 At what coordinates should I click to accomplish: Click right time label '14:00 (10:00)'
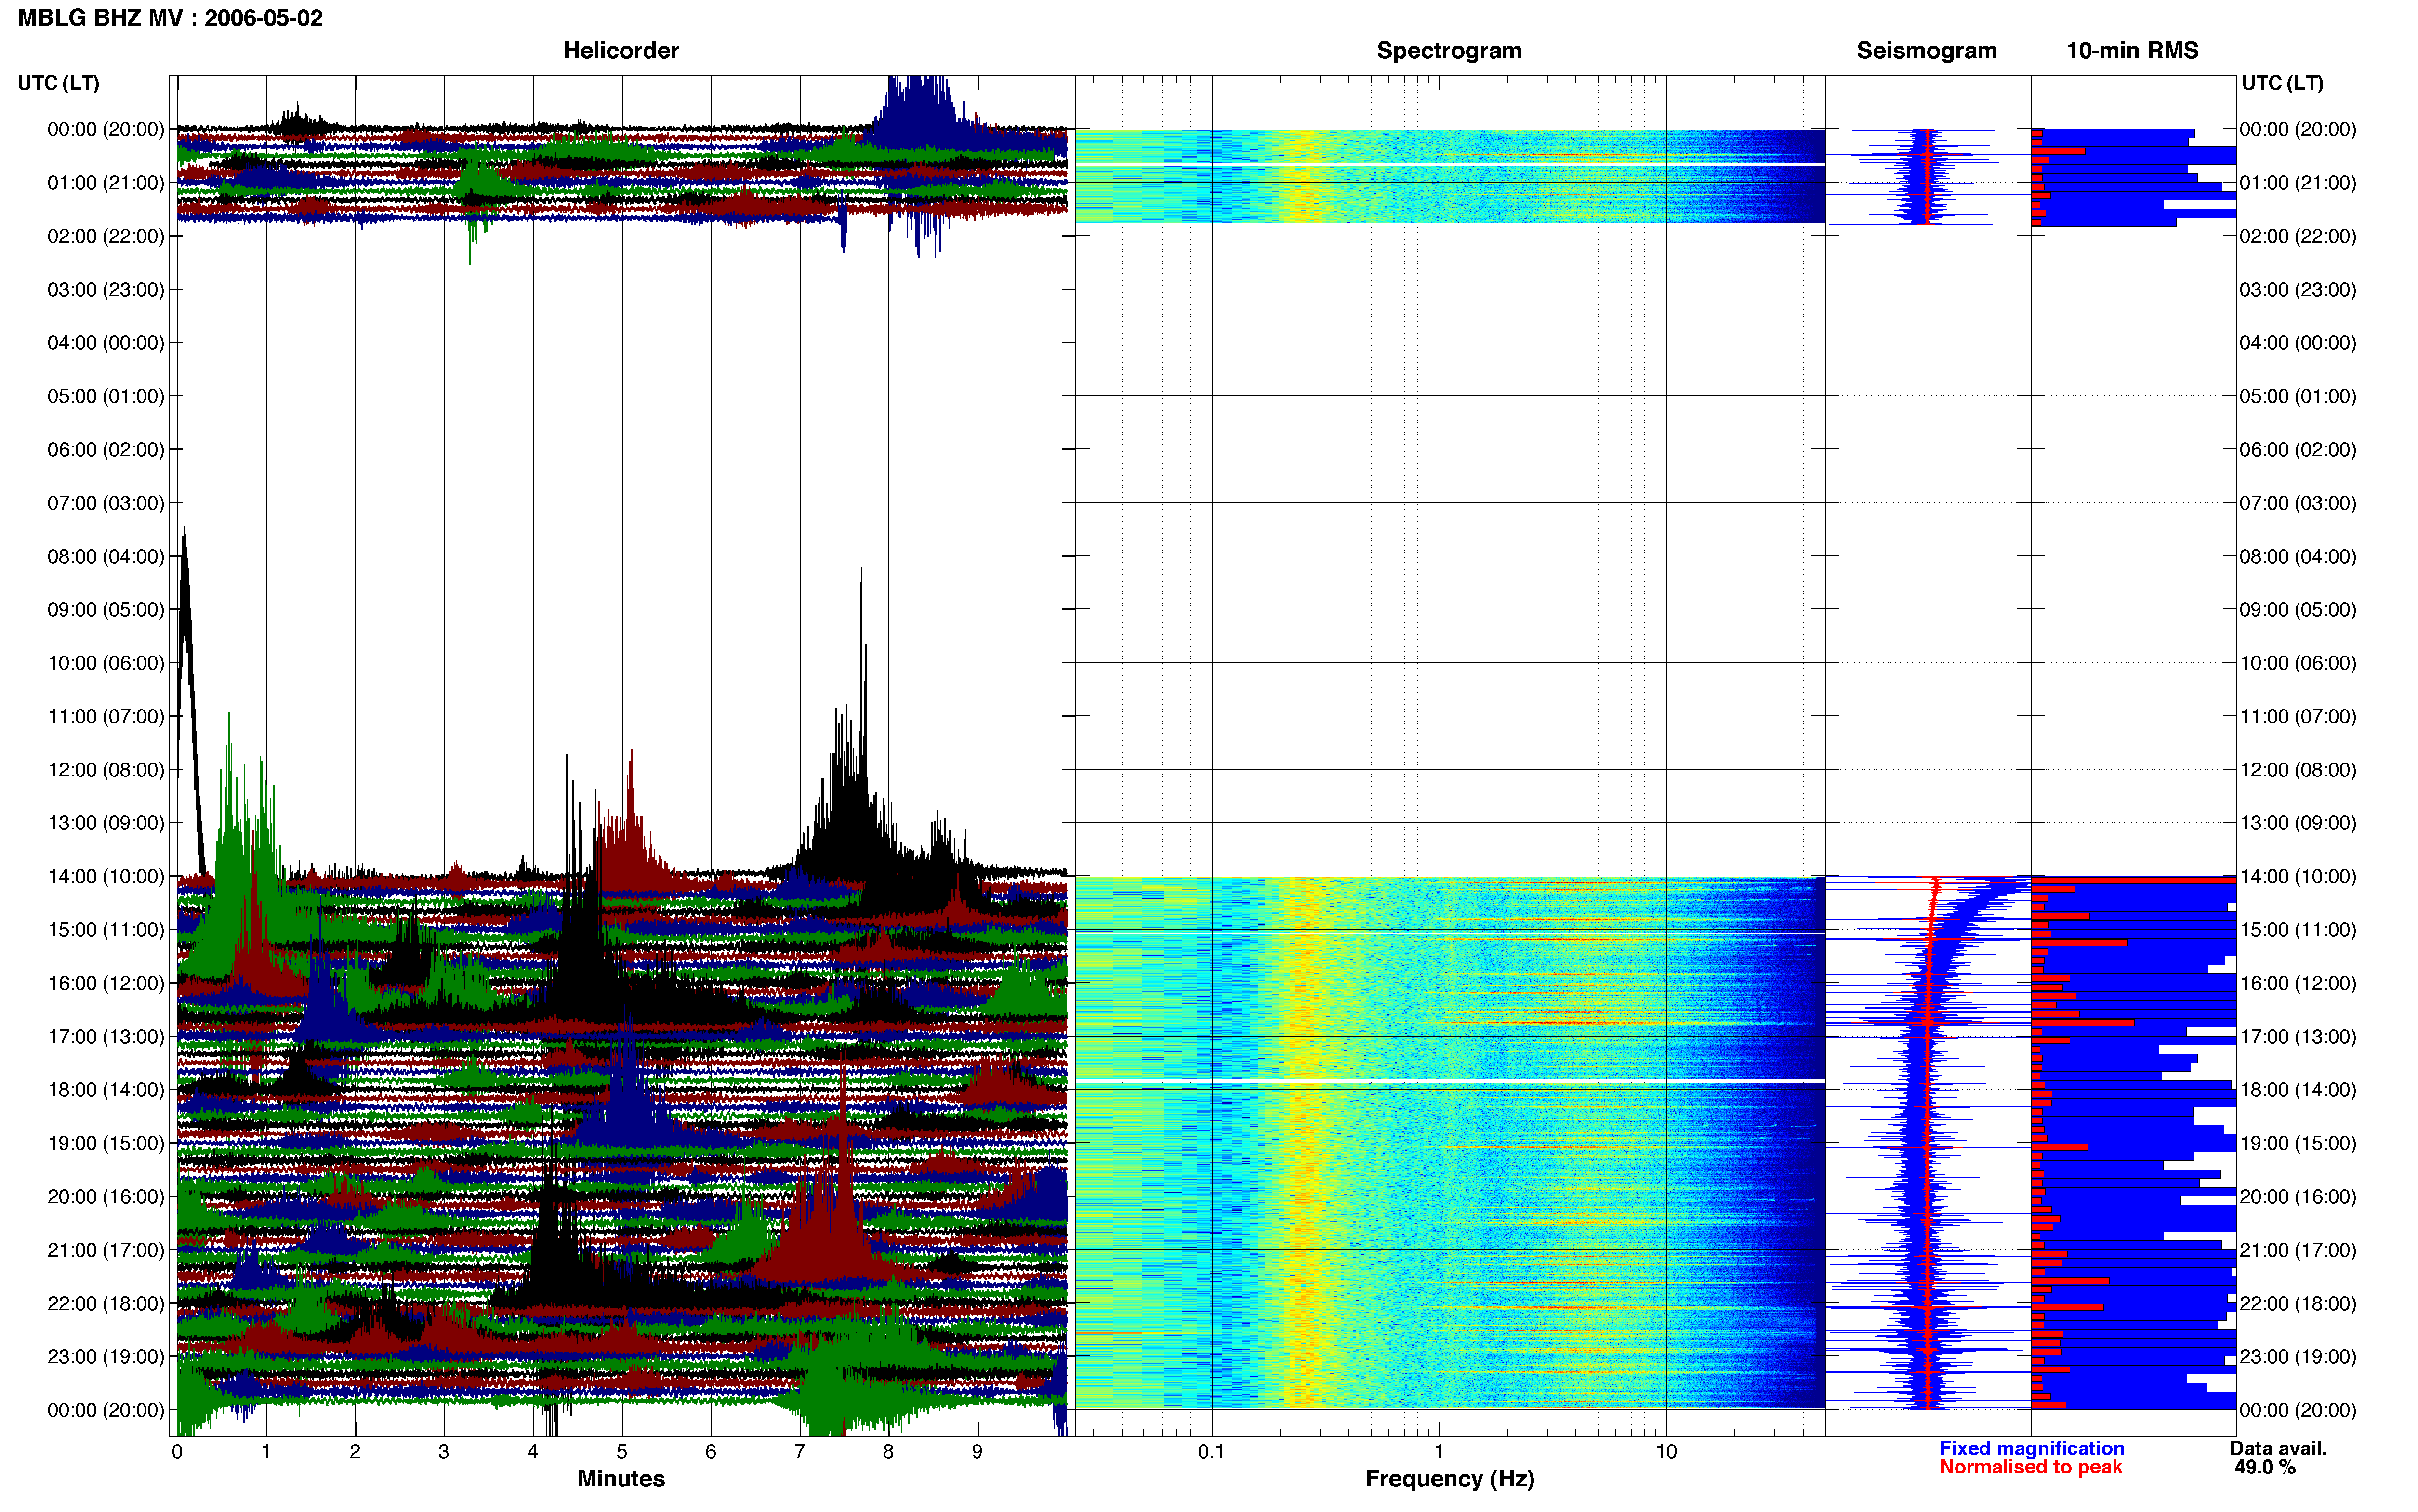2298,876
